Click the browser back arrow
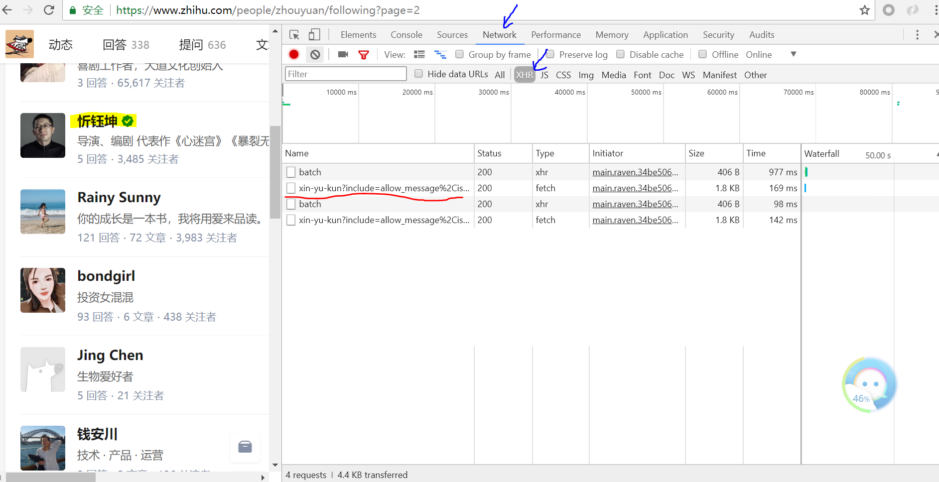 pos(7,10)
